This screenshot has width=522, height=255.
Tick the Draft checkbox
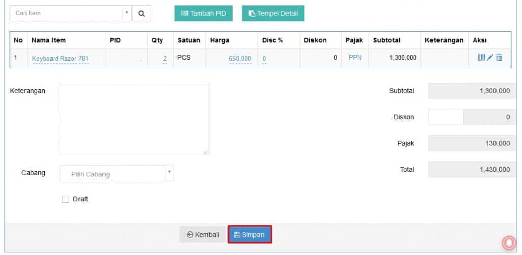(66, 199)
